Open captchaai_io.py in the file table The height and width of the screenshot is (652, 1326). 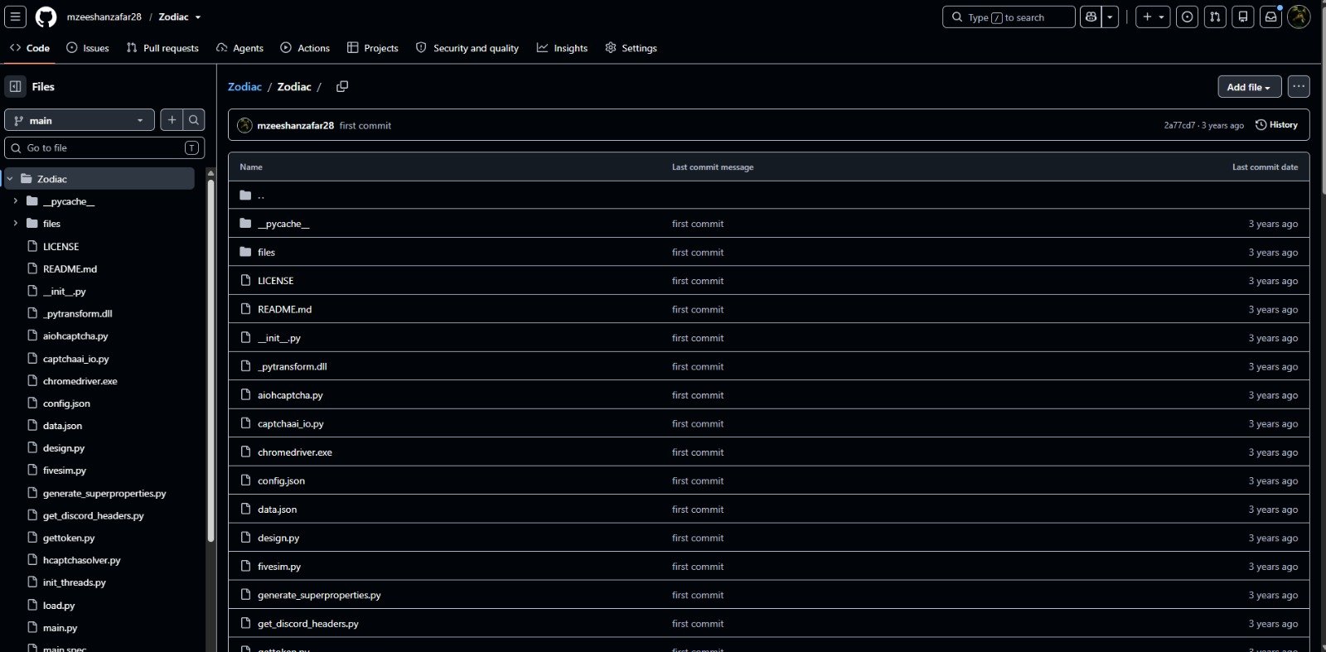[291, 423]
